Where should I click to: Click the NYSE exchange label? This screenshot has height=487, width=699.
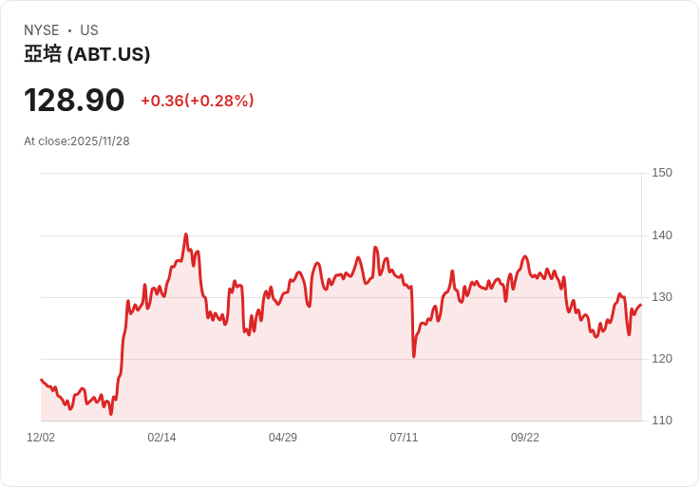point(41,30)
